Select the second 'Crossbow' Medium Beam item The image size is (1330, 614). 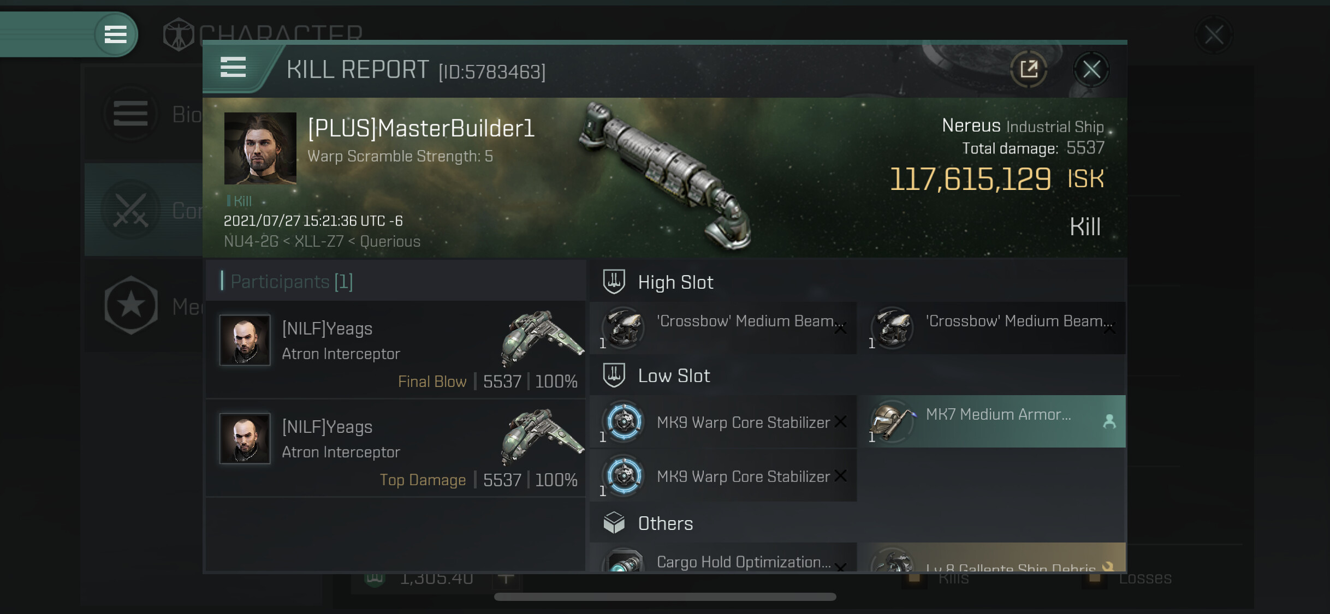click(x=993, y=328)
